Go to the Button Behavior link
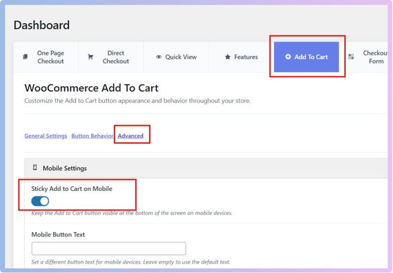393x273 pixels. click(92, 136)
